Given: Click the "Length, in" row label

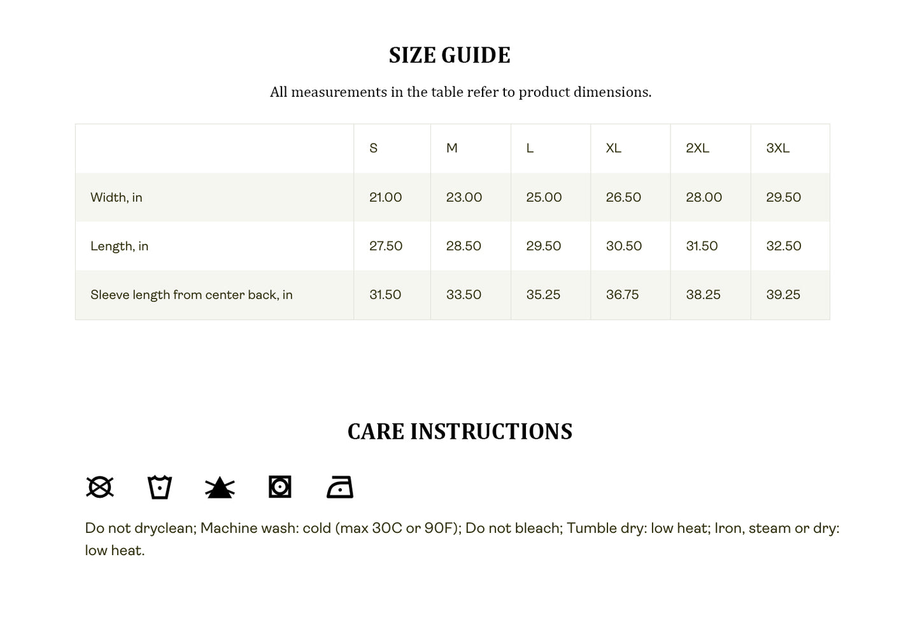Looking at the screenshot, I should coord(120,246).
